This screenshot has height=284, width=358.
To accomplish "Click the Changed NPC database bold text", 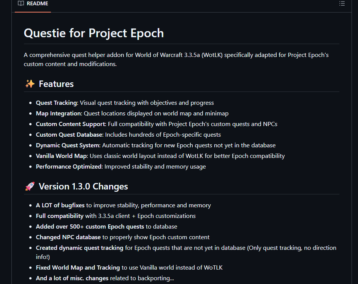I will click(68, 237).
